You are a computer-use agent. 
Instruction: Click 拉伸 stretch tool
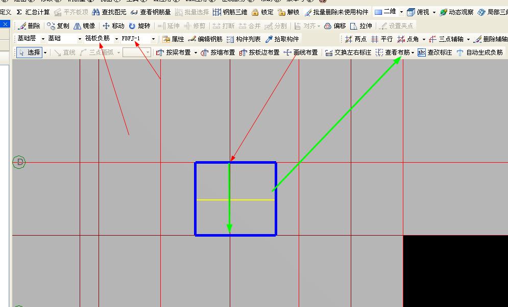tap(361, 26)
